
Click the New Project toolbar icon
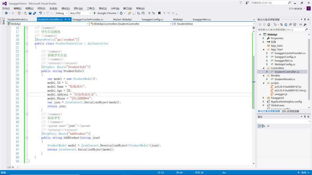19,13
